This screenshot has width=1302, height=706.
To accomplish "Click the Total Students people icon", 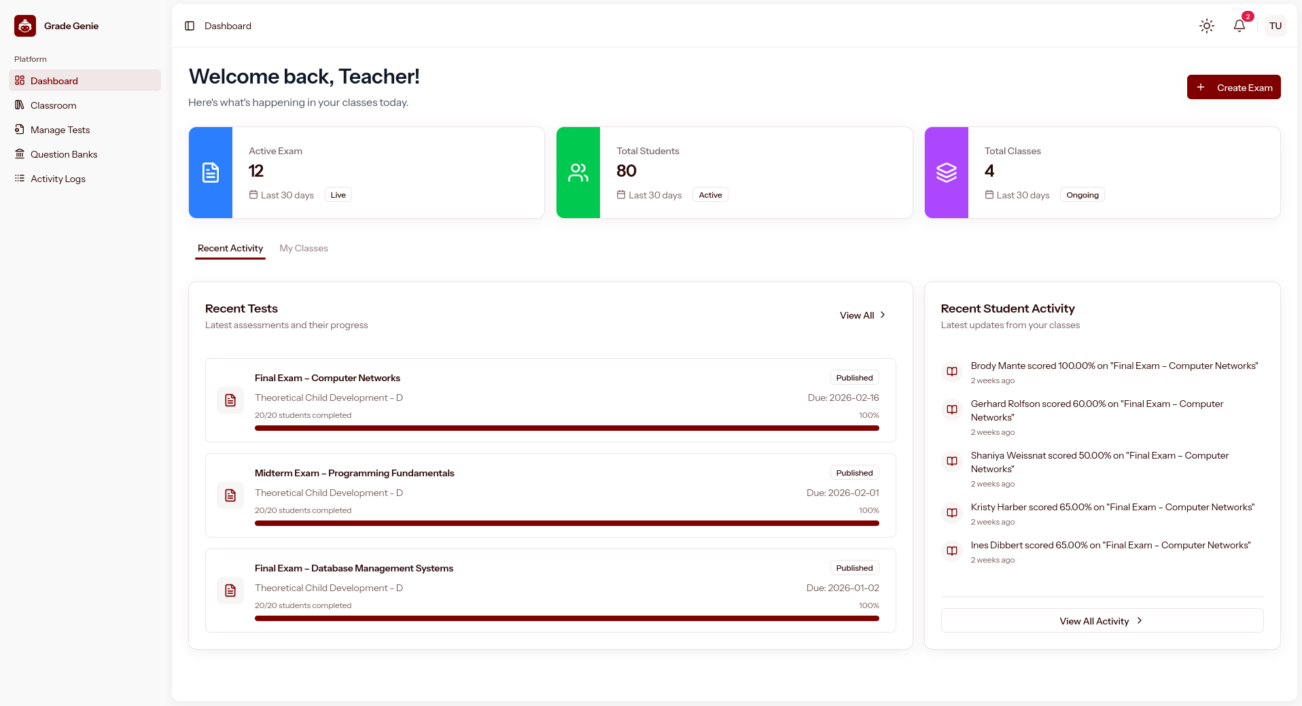I will click(x=578, y=173).
